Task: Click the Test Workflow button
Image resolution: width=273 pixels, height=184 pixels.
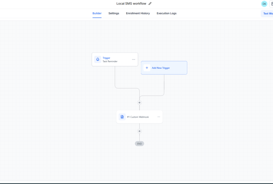Action: 267,13
